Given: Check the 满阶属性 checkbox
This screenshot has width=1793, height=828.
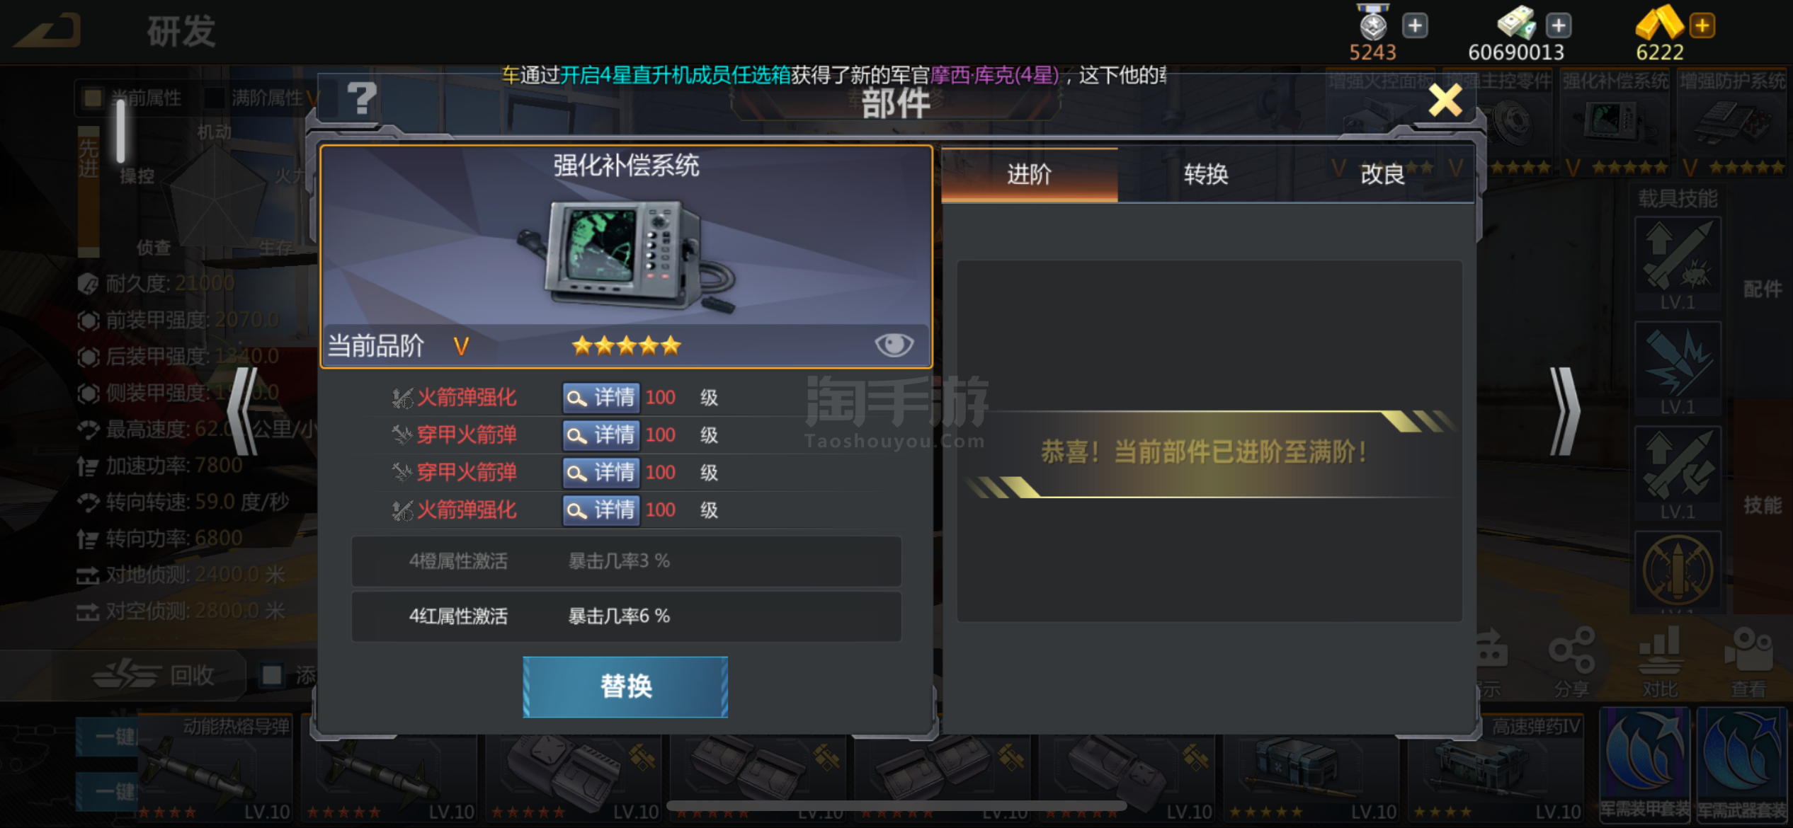Looking at the screenshot, I should (213, 98).
